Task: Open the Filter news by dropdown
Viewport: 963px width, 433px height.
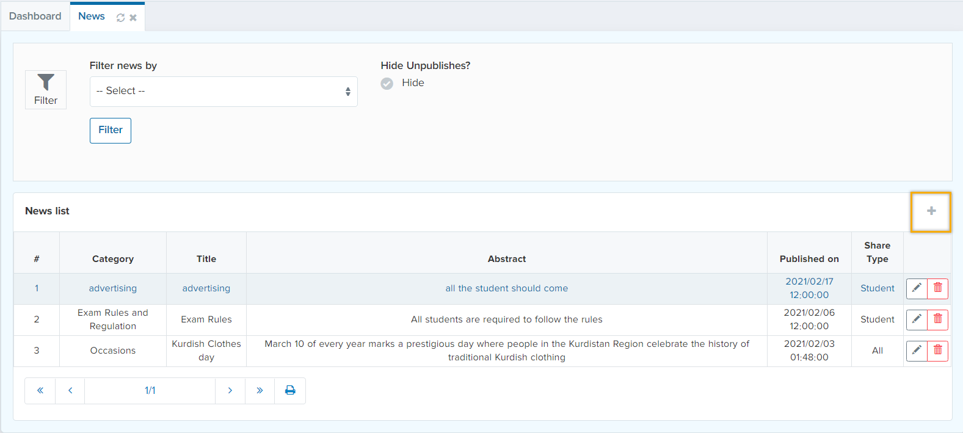Action: tap(223, 92)
